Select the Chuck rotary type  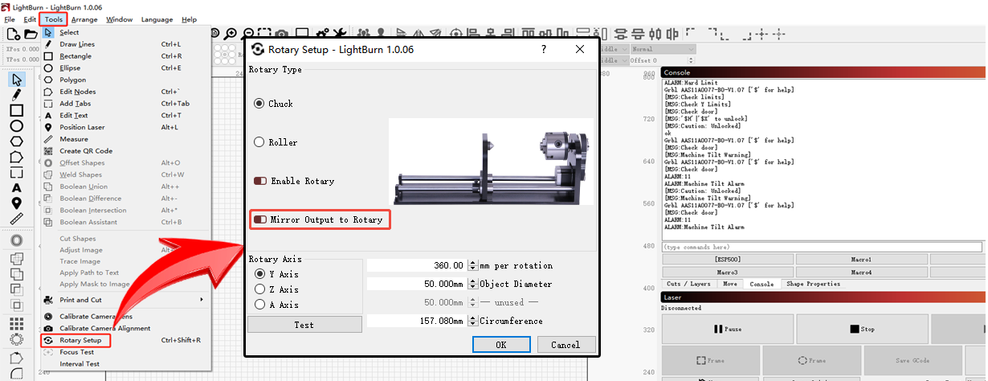(259, 104)
